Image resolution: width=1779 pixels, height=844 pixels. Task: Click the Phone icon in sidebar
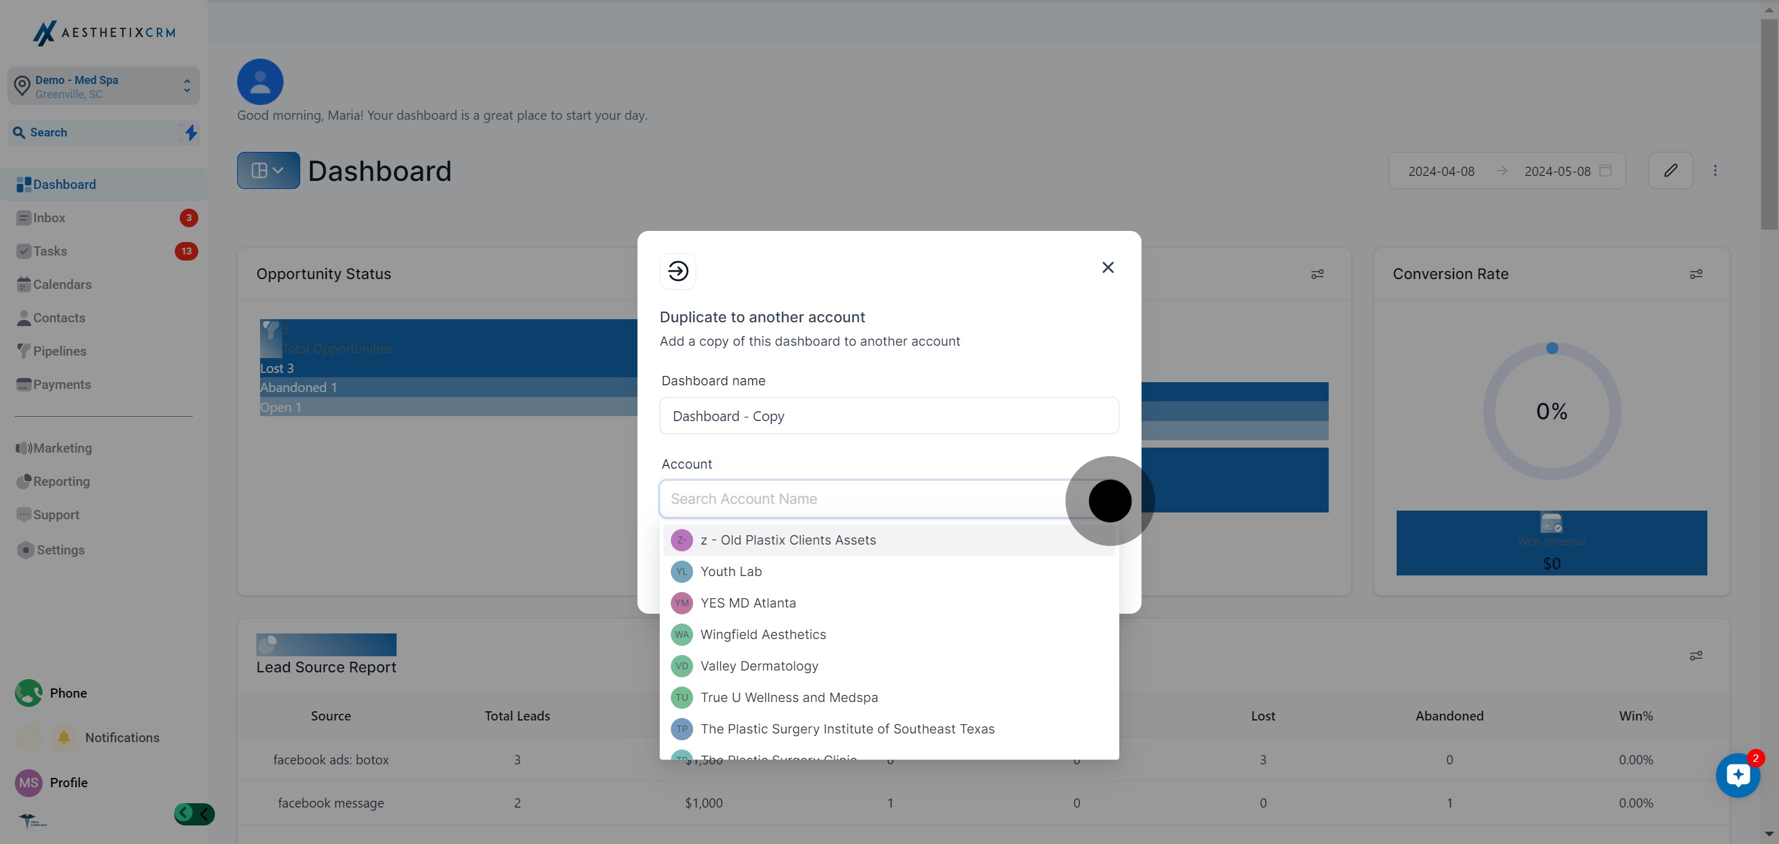[x=28, y=693]
